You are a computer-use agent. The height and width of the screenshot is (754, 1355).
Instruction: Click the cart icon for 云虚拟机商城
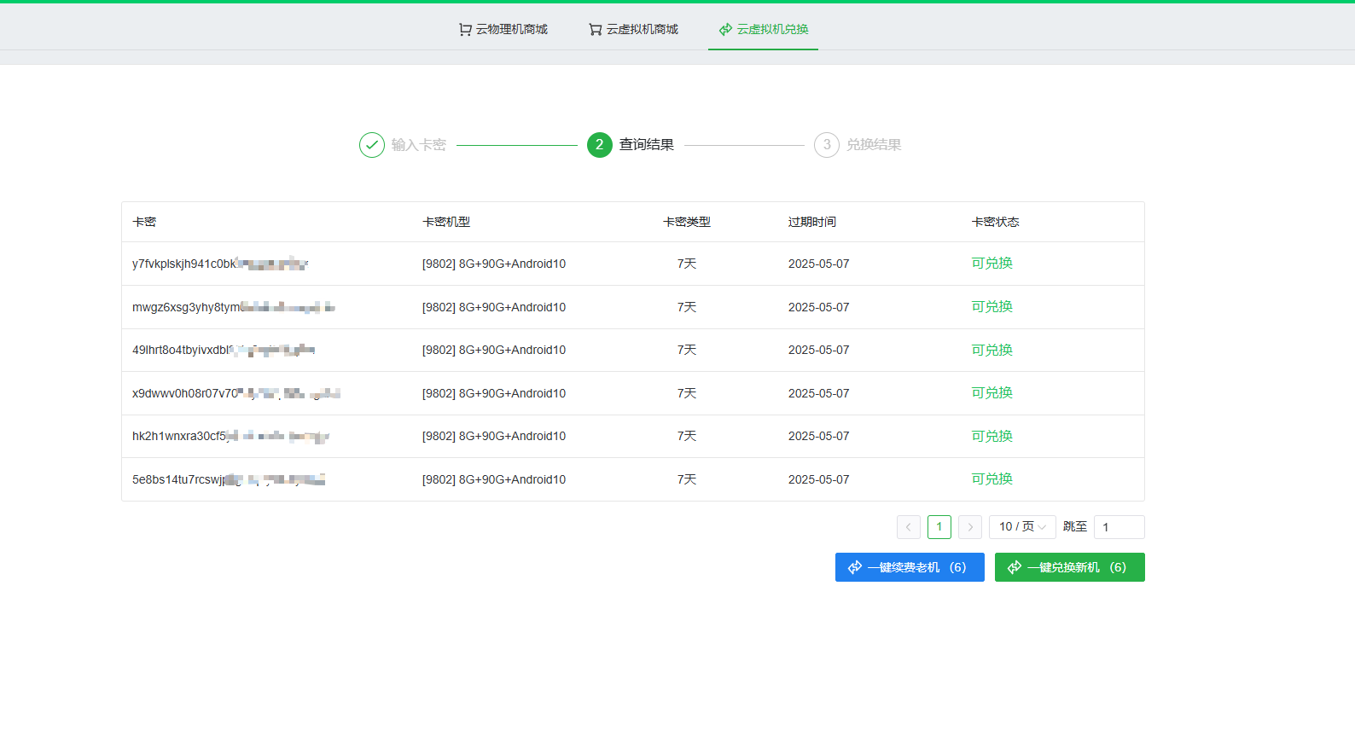(x=596, y=30)
